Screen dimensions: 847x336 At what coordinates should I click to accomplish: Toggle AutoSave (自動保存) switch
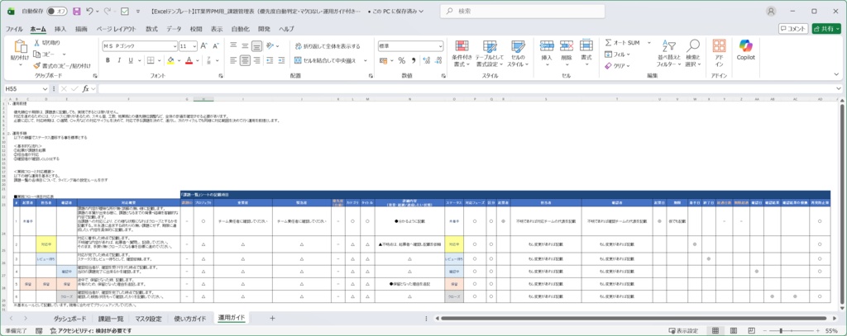(57, 11)
